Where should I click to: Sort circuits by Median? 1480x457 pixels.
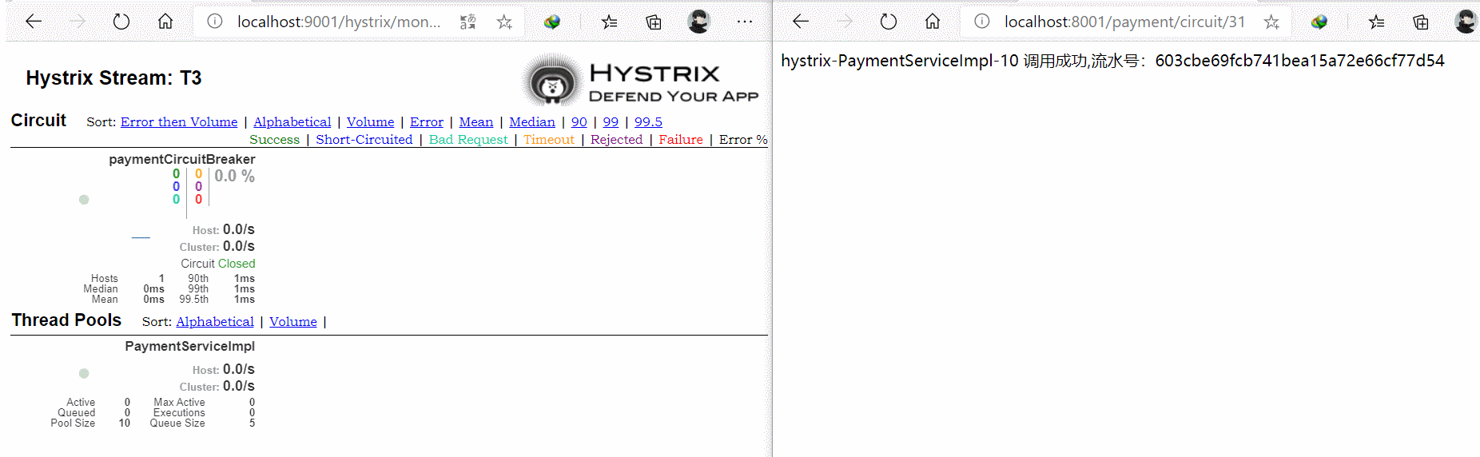click(532, 121)
